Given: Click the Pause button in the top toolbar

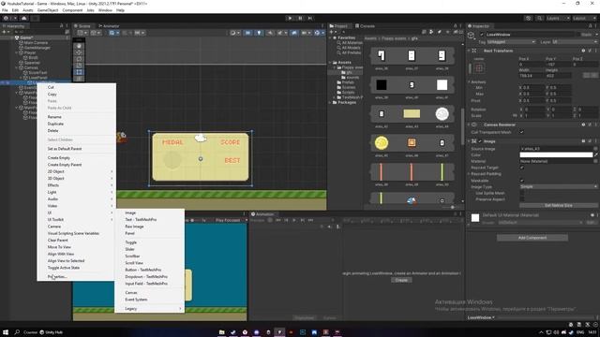Looking at the screenshot, I should point(300,18).
